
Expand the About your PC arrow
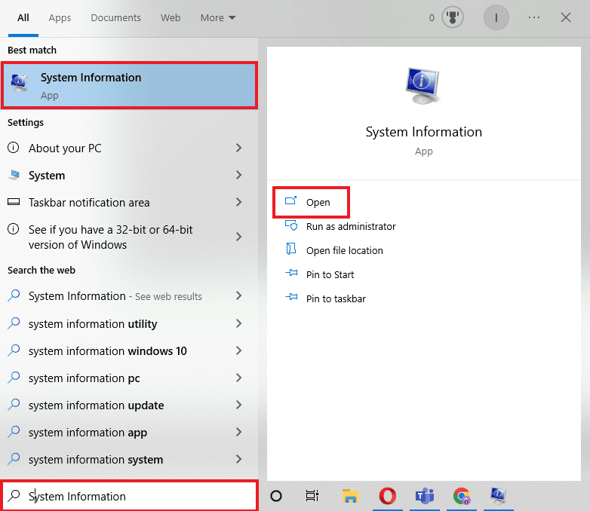(x=238, y=148)
